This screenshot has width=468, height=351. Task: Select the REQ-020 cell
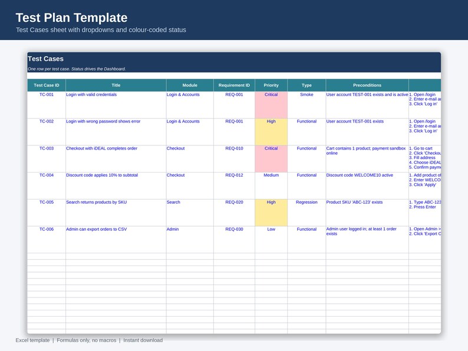[x=235, y=213]
